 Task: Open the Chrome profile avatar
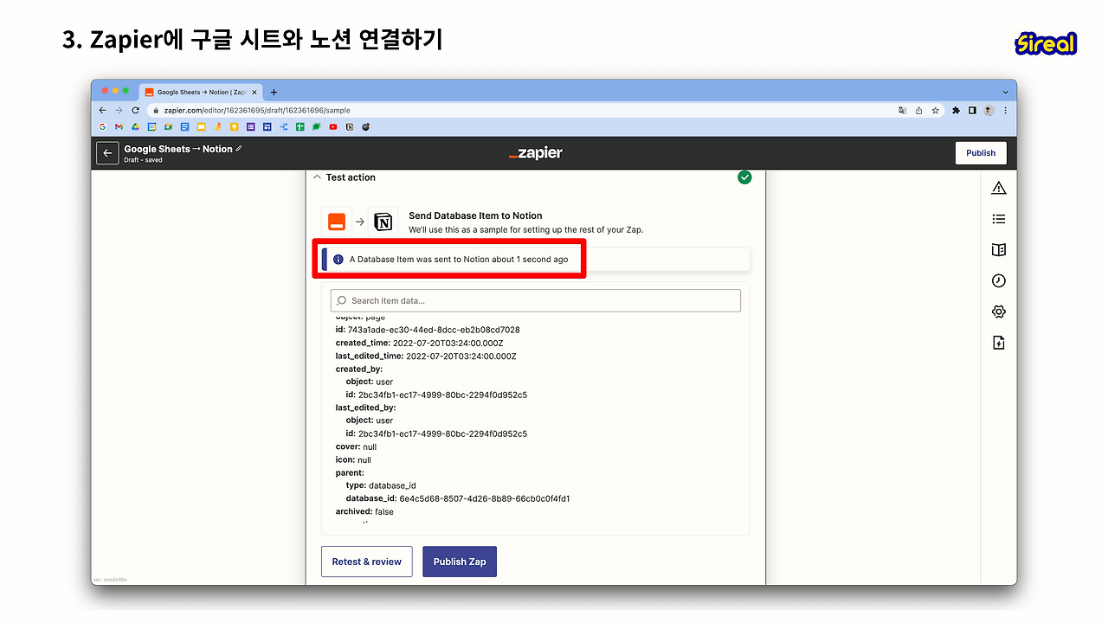pos(989,111)
